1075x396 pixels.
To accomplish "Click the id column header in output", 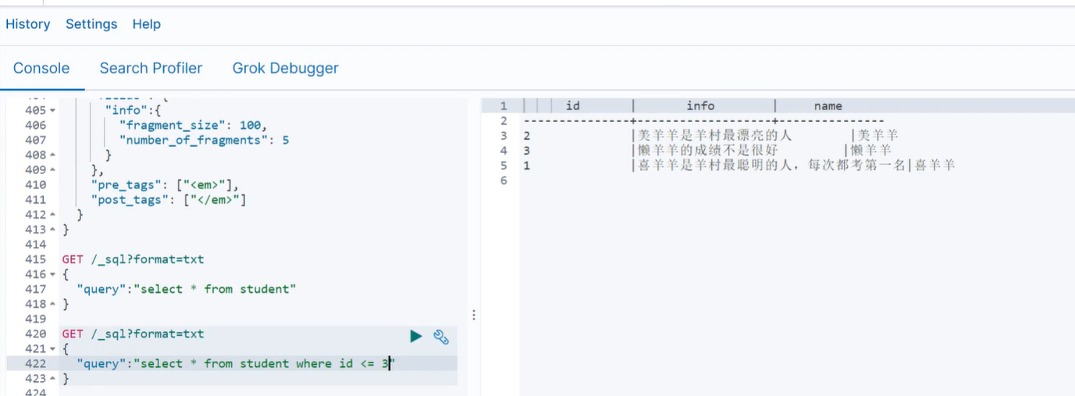I will (x=573, y=105).
